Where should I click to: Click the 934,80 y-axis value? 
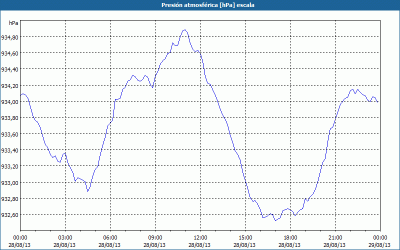(x=9, y=38)
